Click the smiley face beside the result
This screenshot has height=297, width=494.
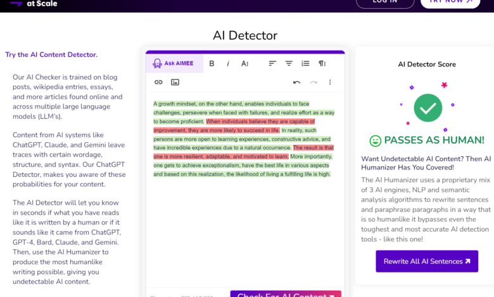tap(375, 141)
